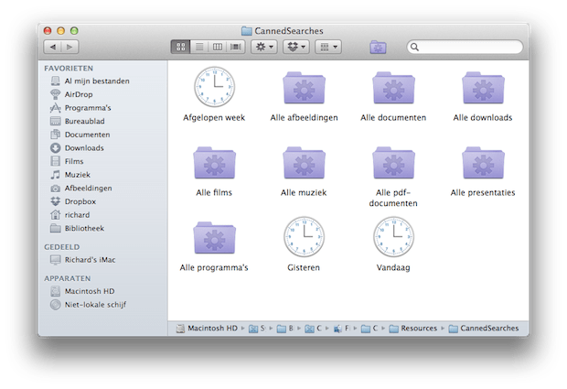Viewport: 567px width, 389px height.
Task: Open Programma's in sidebar
Action: tap(80, 108)
